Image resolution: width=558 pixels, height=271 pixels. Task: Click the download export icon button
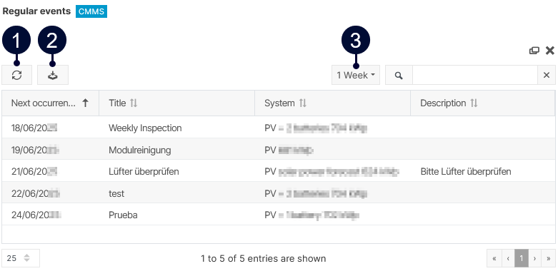pyautogui.click(x=53, y=75)
